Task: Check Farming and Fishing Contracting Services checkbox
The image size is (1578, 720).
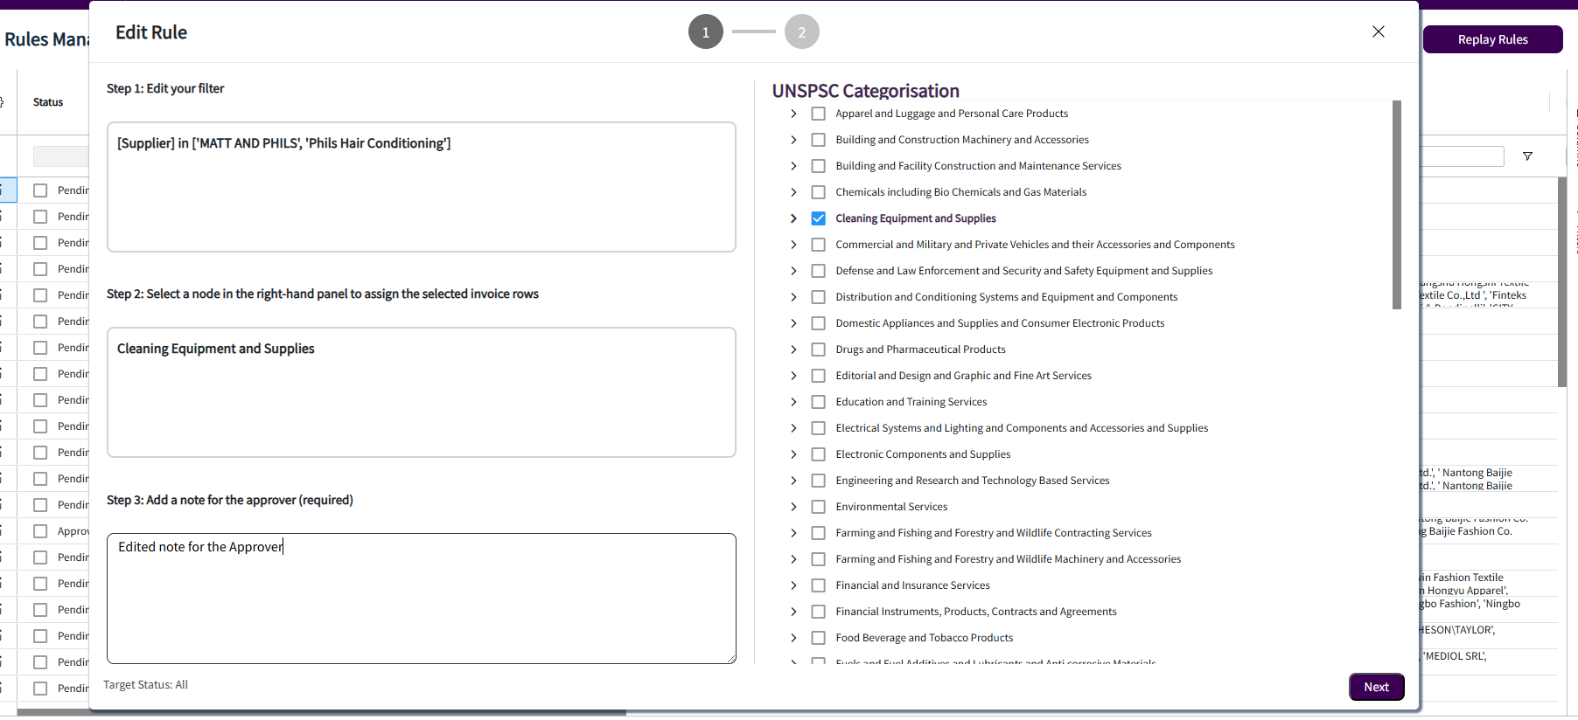Action: pyautogui.click(x=819, y=533)
